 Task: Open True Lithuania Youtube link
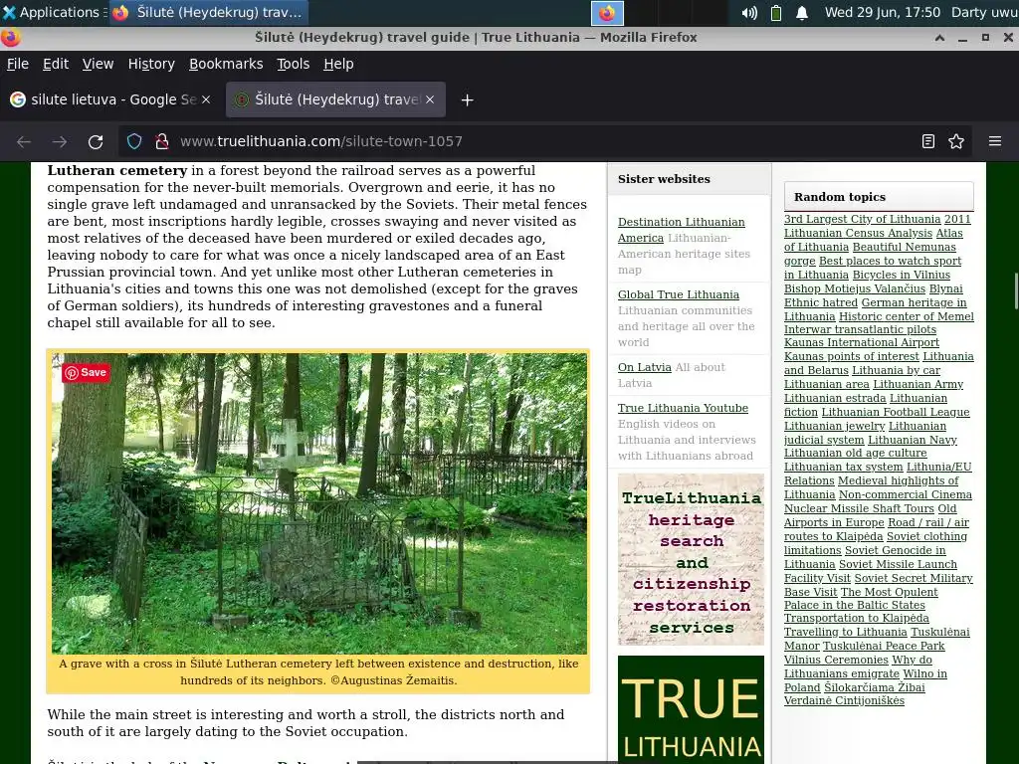[683, 408]
